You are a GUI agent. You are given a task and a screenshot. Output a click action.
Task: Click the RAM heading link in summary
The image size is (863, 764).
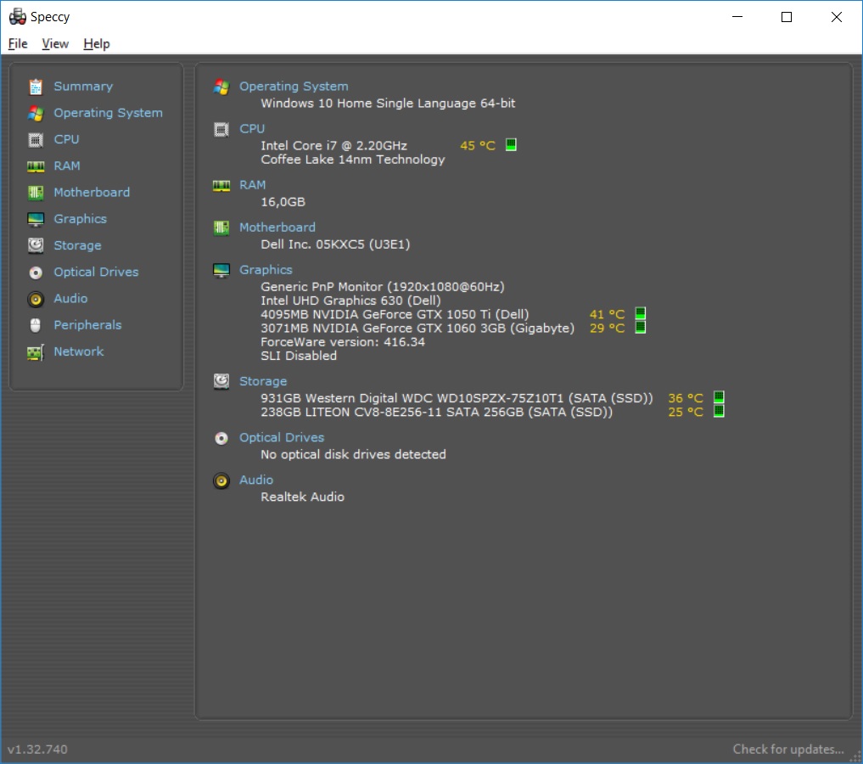(x=252, y=185)
